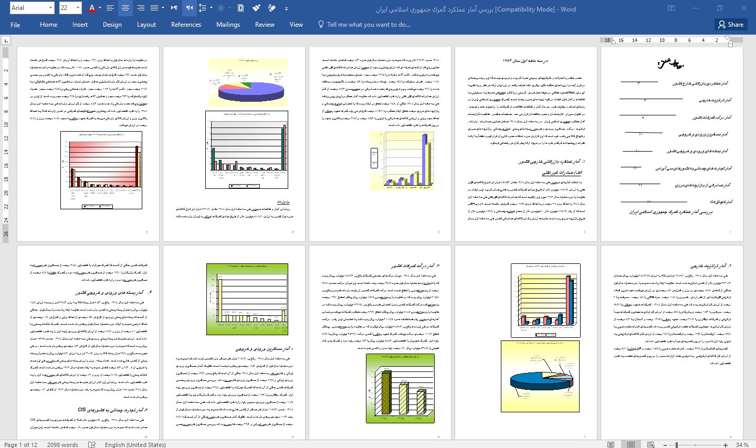Click the Font Color icon
The image size is (756, 448).
click(x=92, y=8)
